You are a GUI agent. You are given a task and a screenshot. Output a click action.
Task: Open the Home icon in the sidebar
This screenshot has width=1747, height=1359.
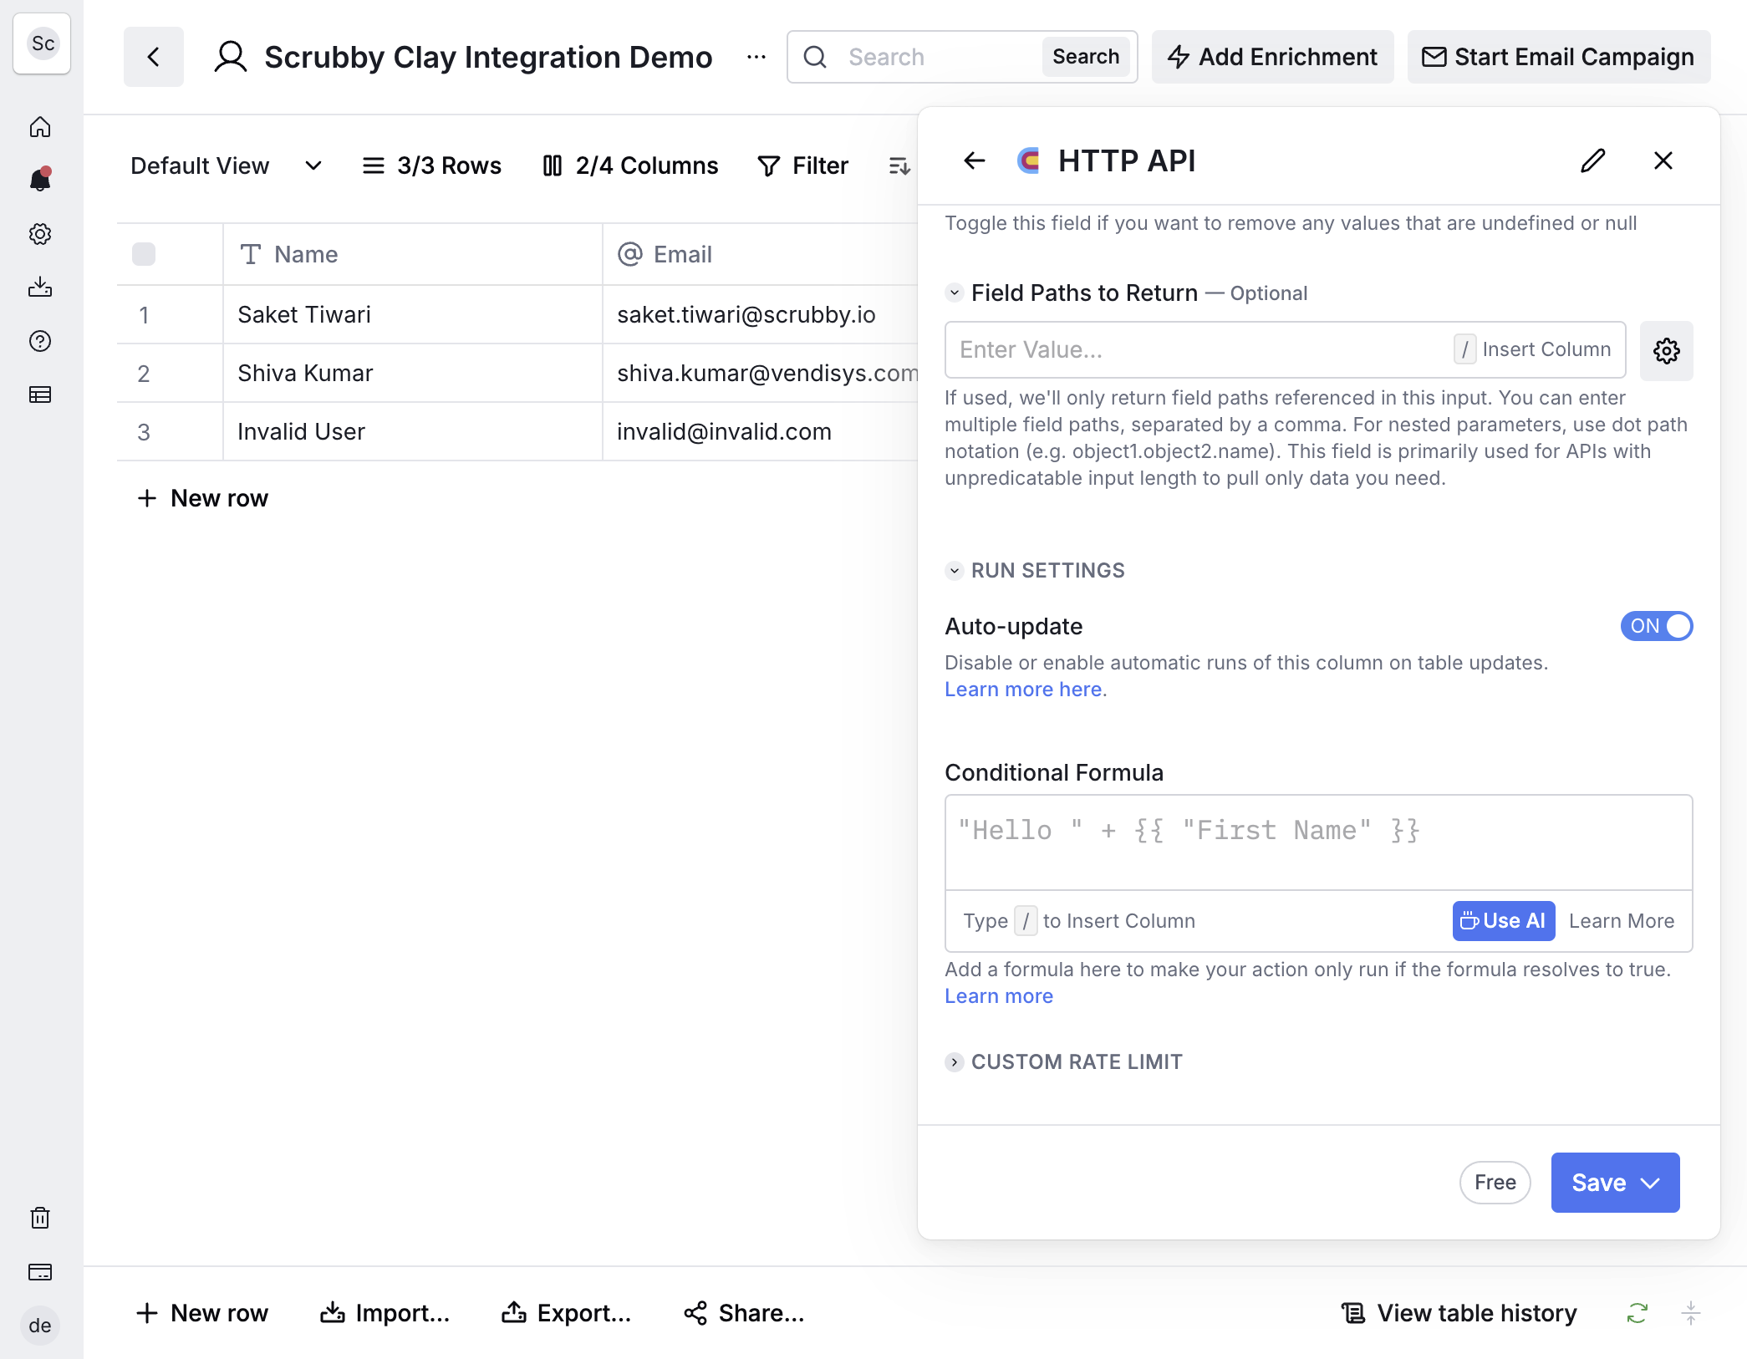pos(40,127)
